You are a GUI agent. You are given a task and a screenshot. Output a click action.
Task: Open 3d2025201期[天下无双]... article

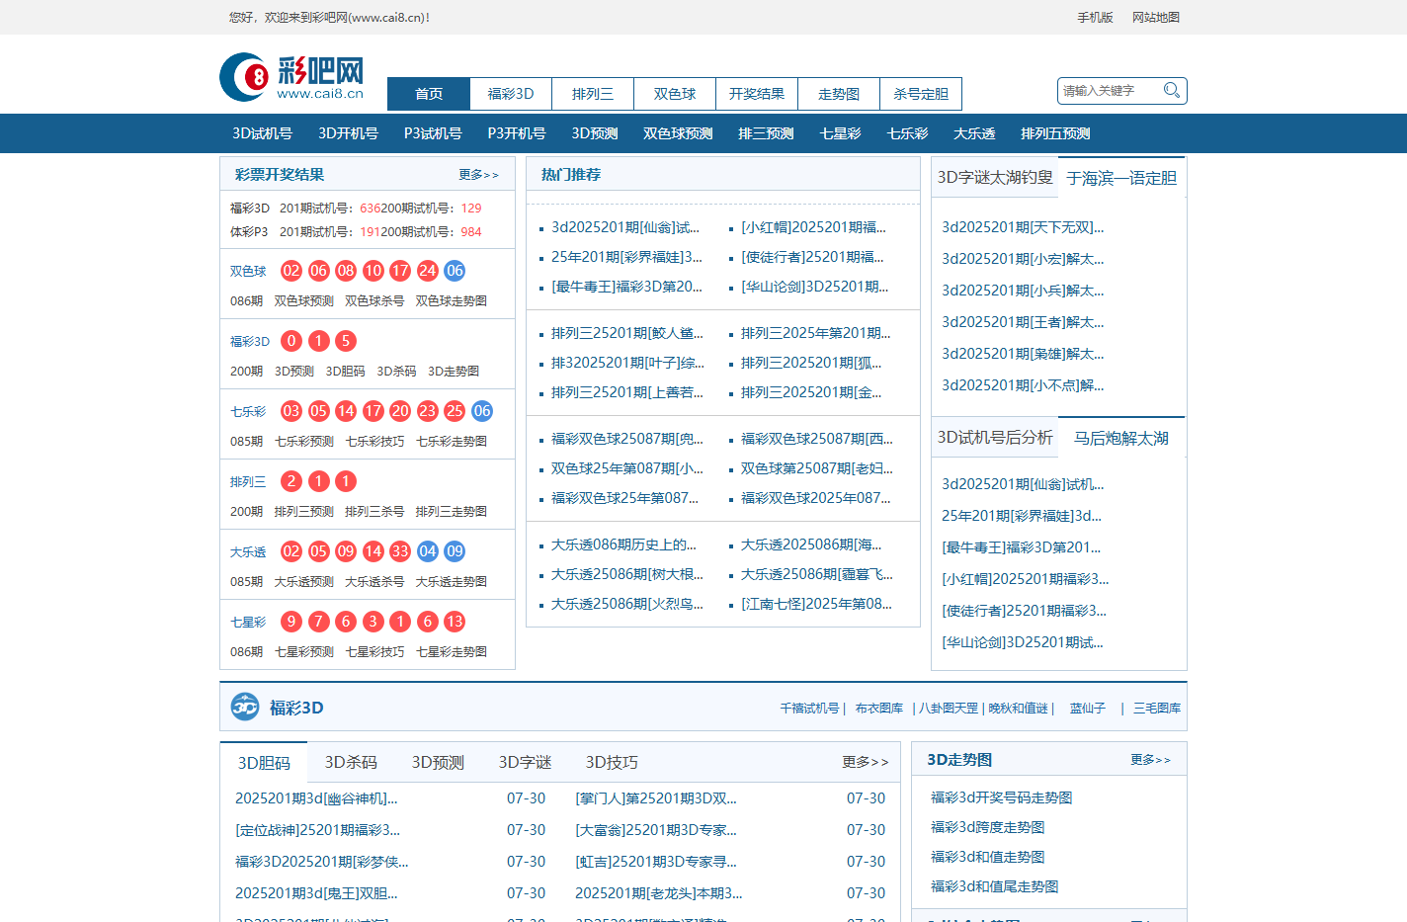tap(1023, 227)
